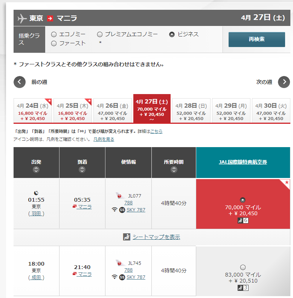Open the 4月 28日 (日) date tab
Image resolution: width=293 pixels, height=298 pixels.
click(191, 111)
